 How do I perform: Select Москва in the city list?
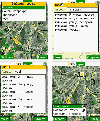tap(24, 8)
